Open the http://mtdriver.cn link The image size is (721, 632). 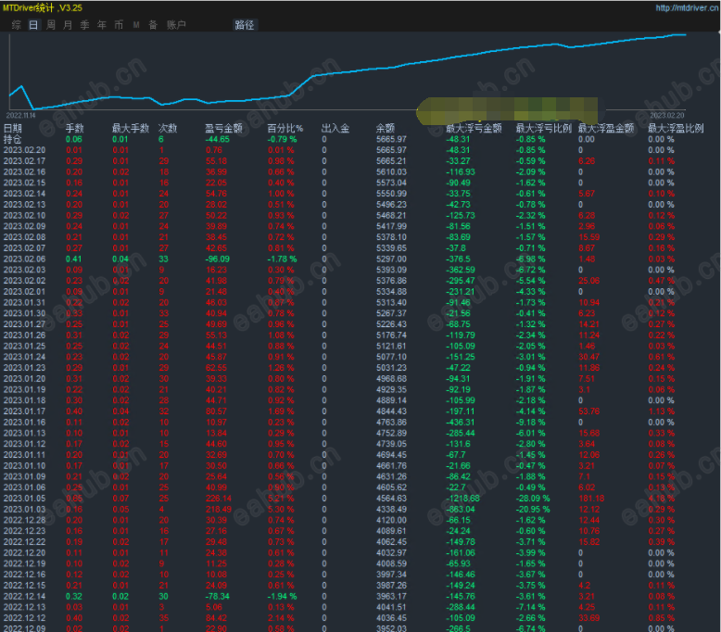pyautogui.click(x=687, y=7)
